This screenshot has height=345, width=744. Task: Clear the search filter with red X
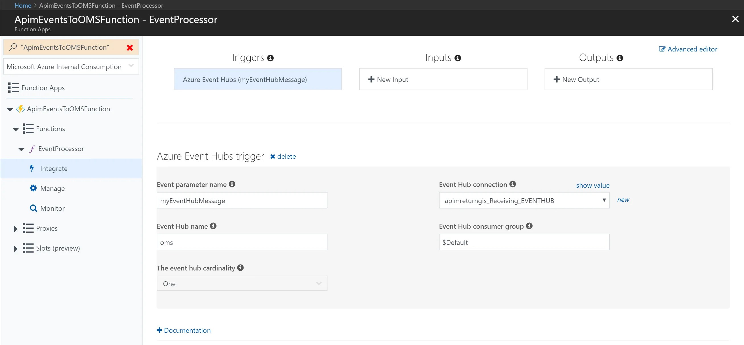[130, 47]
